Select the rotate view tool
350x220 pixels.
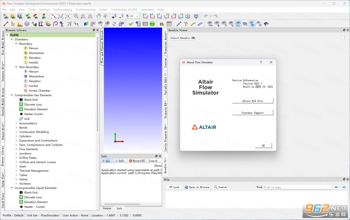click(105, 16)
